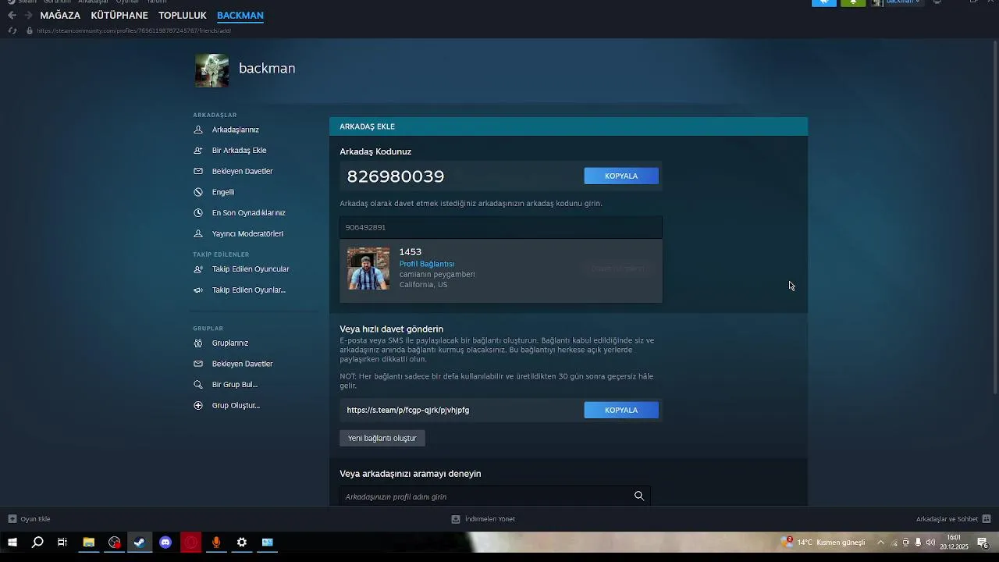
Task: Click the friend code 826980039
Action: [x=396, y=176]
